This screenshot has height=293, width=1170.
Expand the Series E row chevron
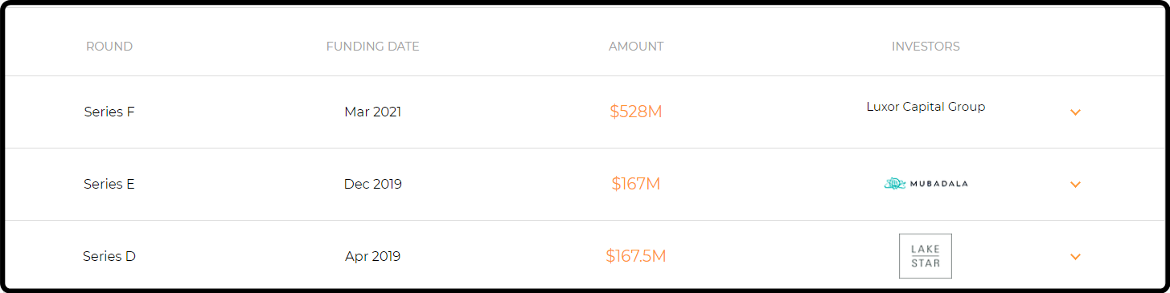(1075, 185)
